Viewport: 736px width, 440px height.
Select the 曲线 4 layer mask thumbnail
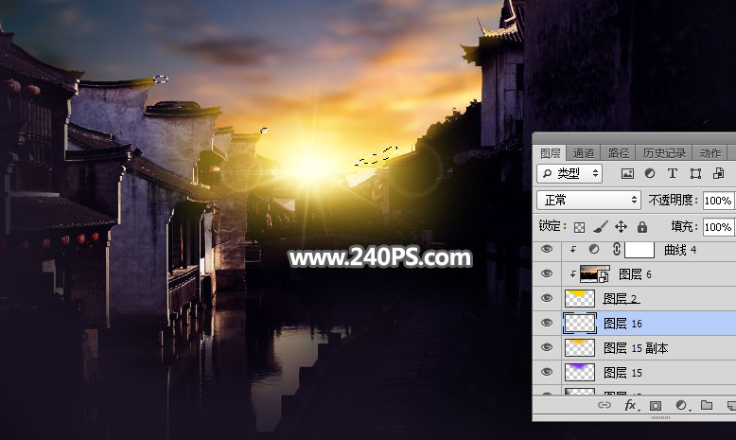click(x=640, y=250)
